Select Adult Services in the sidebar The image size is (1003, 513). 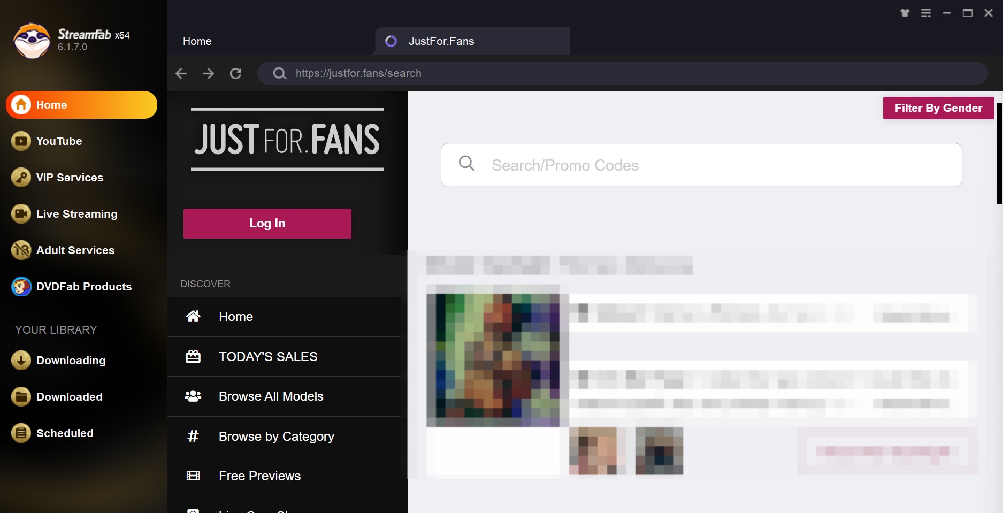pyautogui.click(x=75, y=250)
